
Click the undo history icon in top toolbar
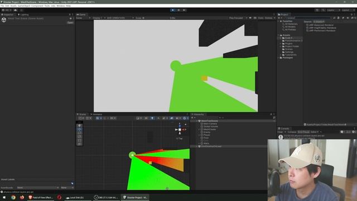pos(317,10)
